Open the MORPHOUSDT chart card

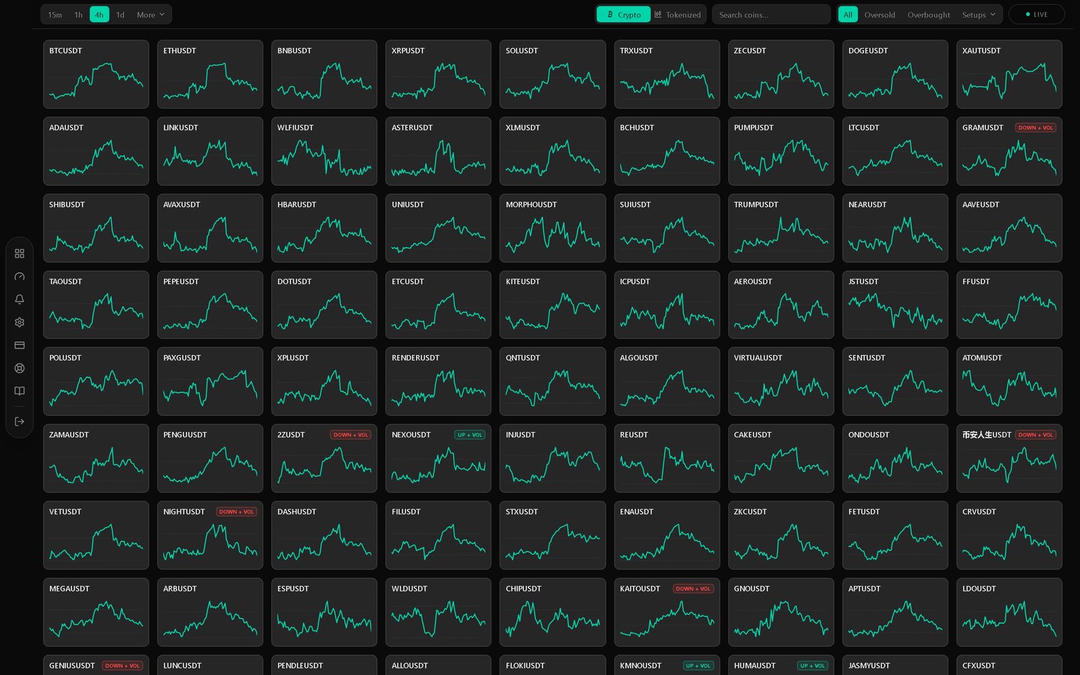(x=552, y=228)
